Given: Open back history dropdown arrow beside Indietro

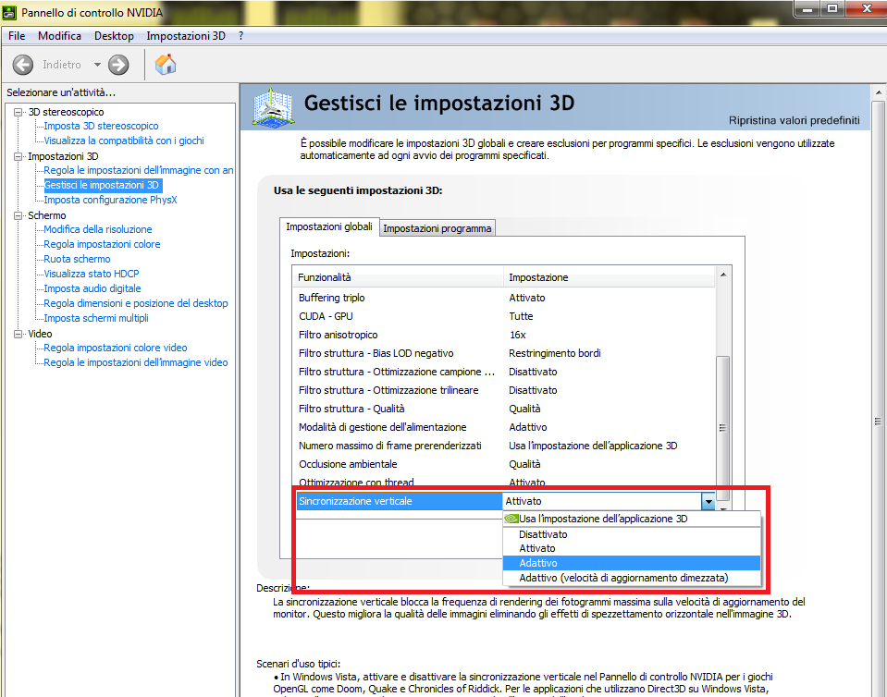Looking at the screenshot, I should (x=97, y=65).
